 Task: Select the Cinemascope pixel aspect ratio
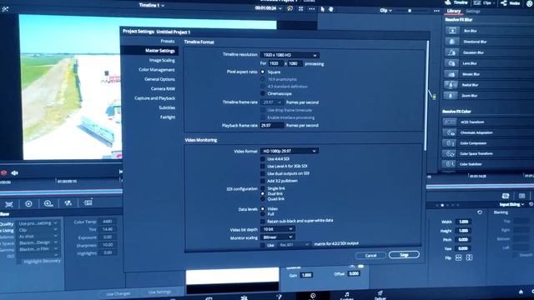click(263, 93)
